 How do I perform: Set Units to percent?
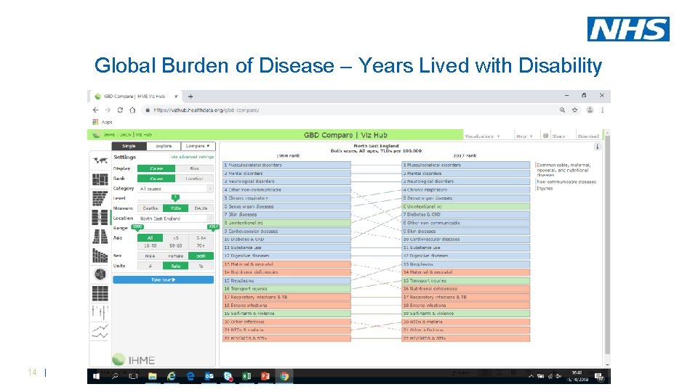tap(201, 266)
